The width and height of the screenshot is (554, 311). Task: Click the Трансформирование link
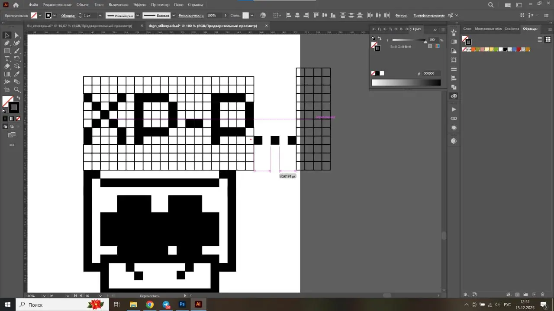click(429, 16)
